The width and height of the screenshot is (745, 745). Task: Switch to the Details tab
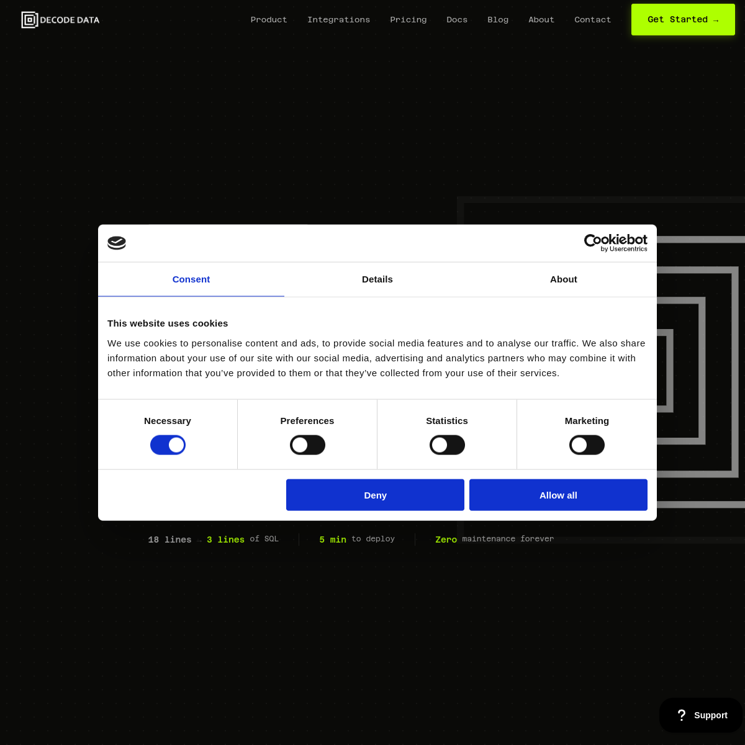tap(377, 279)
